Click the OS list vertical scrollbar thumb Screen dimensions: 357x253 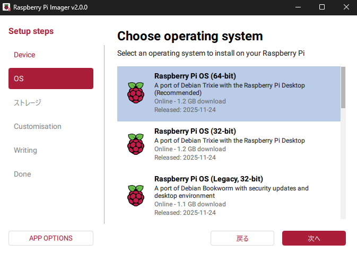(x=343, y=87)
